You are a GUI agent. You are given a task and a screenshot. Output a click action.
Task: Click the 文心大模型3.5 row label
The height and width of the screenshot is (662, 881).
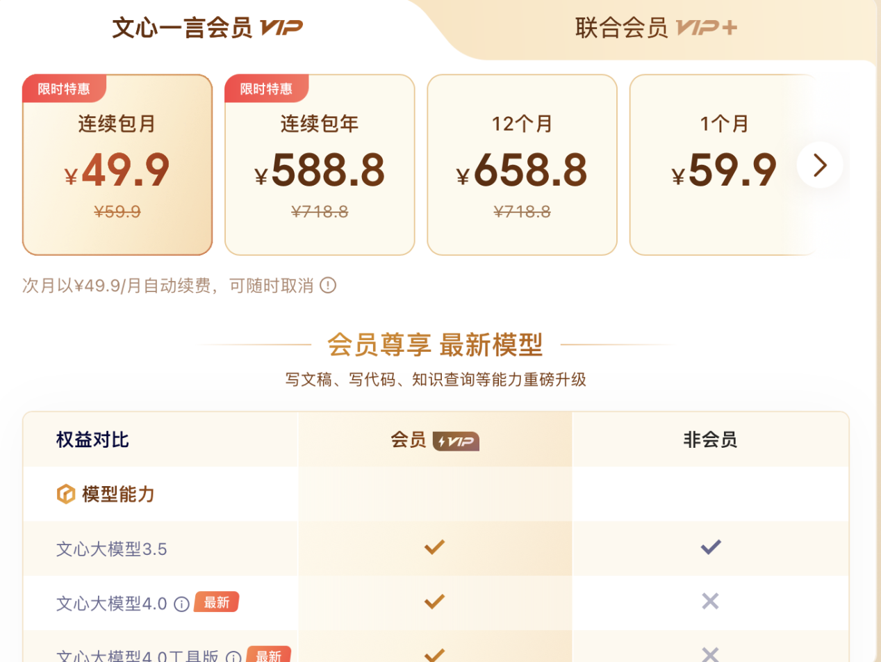tap(112, 549)
